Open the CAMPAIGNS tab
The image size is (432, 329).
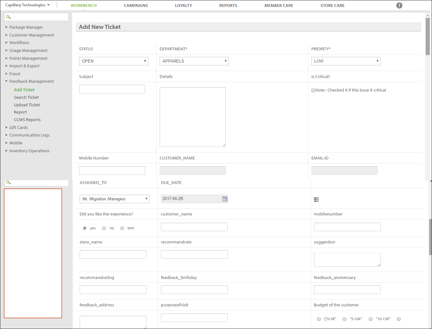(x=136, y=5)
